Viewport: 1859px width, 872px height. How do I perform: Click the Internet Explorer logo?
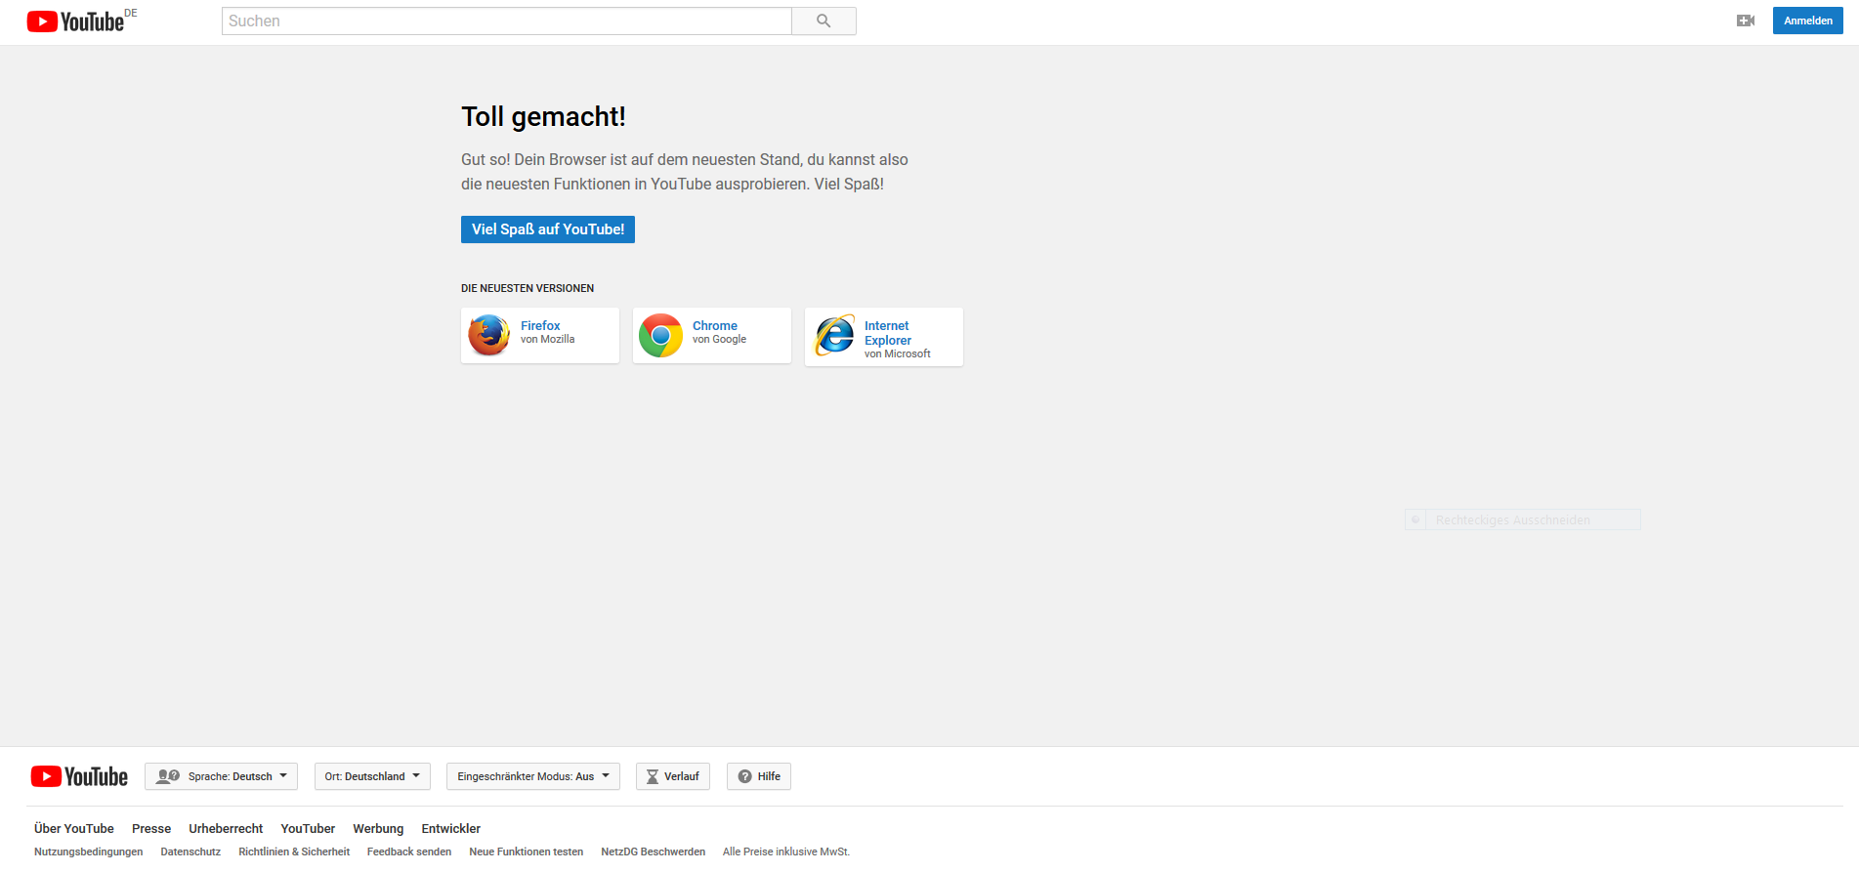pyautogui.click(x=834, y=336)
